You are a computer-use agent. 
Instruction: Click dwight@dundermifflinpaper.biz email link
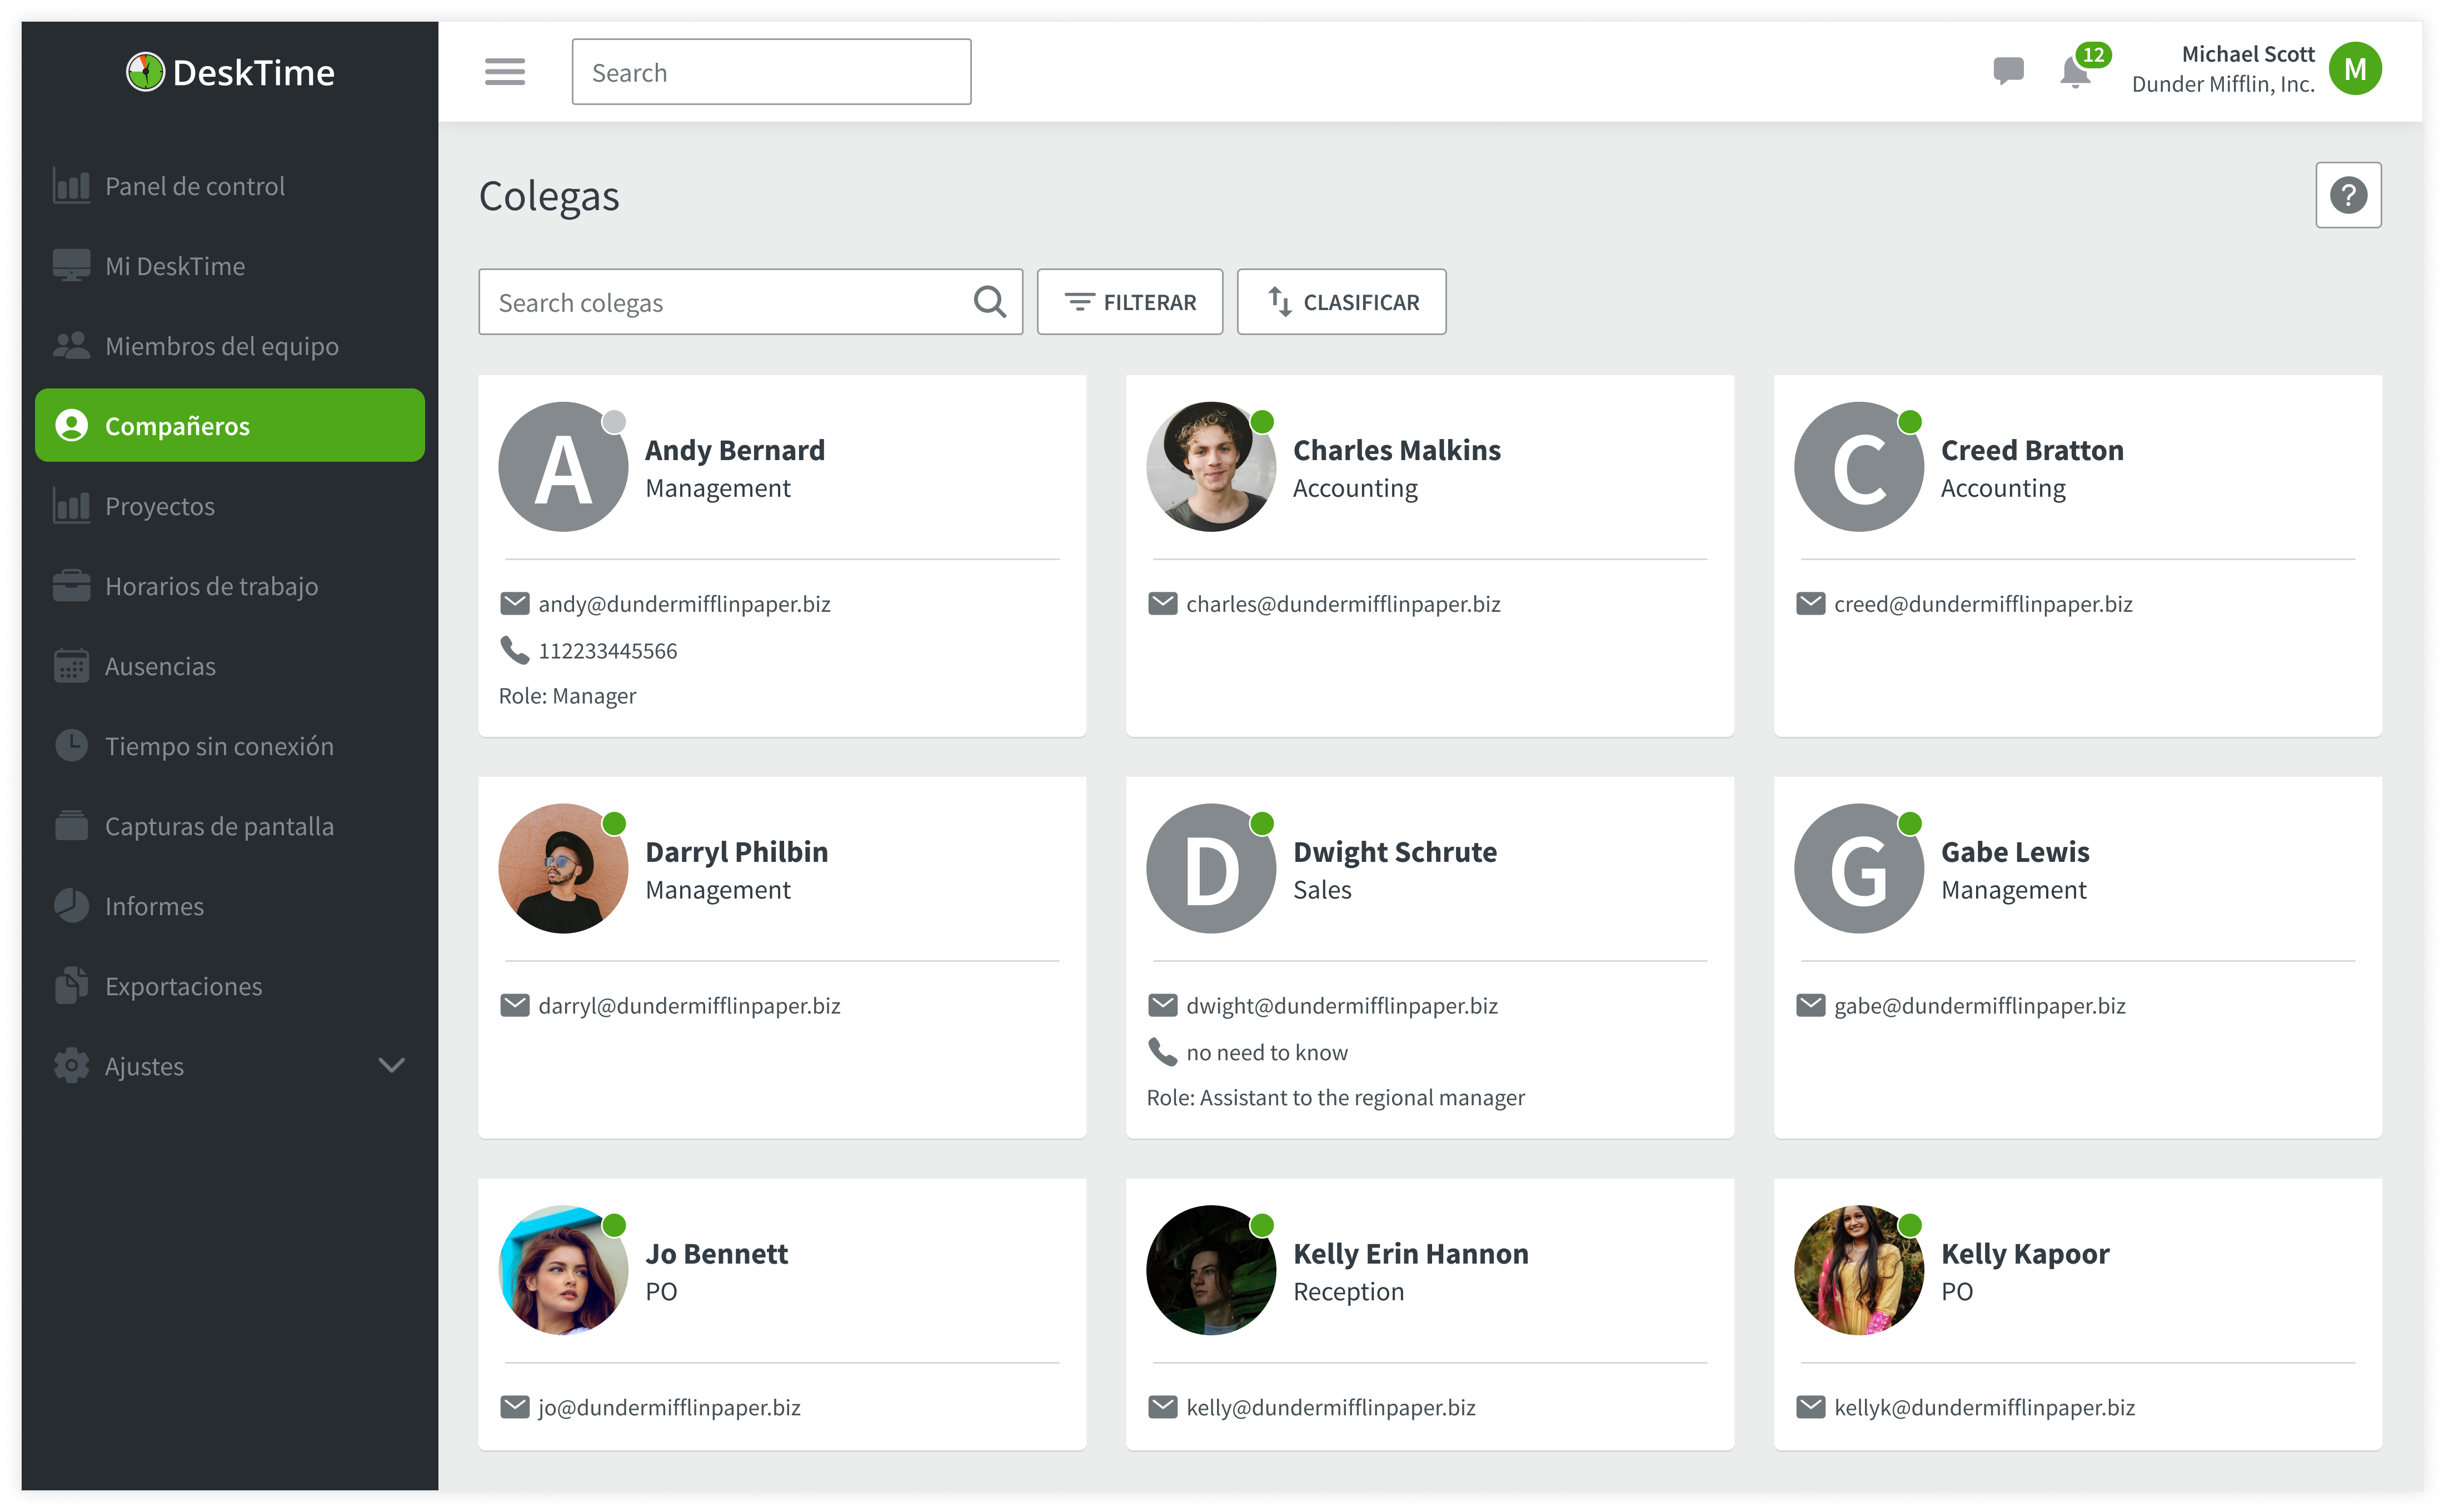pyautogui.click(x=1342, y=1006)
